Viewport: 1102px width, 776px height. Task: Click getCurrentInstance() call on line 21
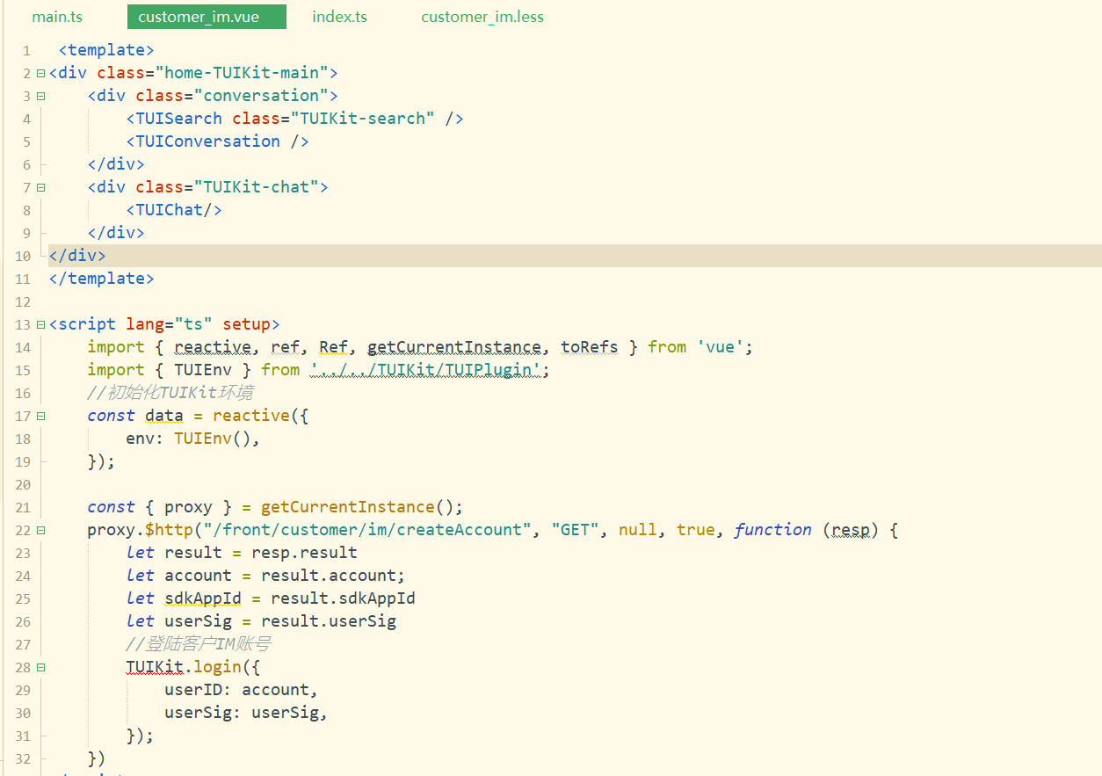[358, 507]
